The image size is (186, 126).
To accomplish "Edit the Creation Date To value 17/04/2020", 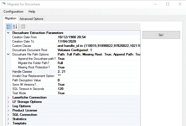I will click(99, 41).
